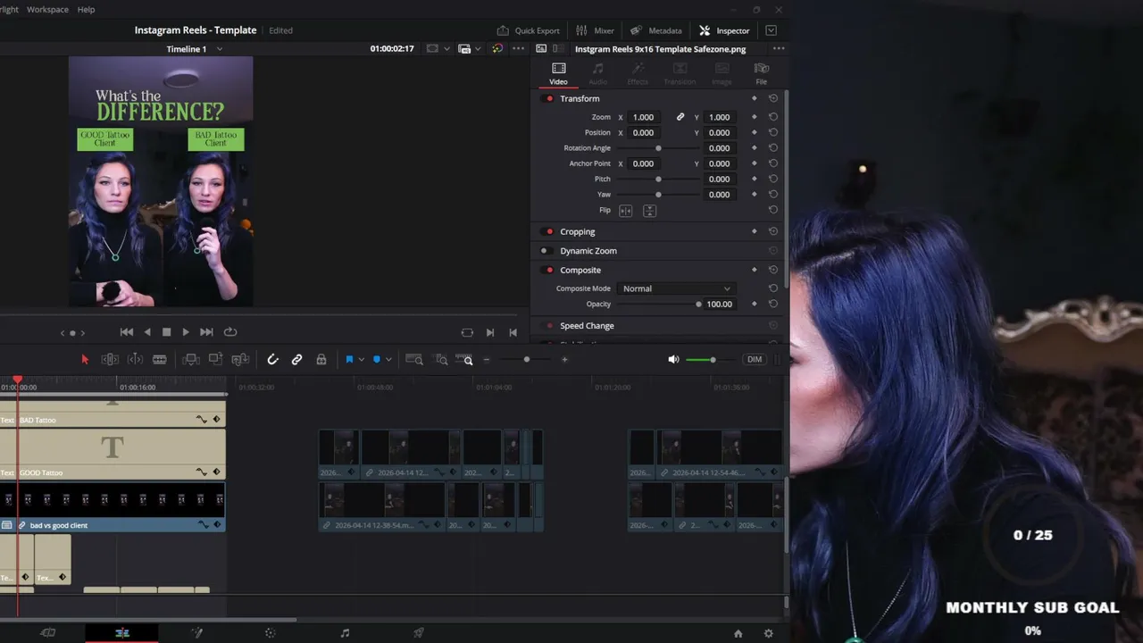Mute audio with the speaker icon

[673, 359]
